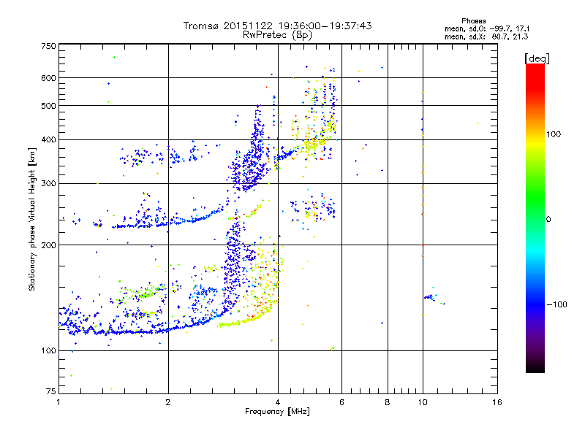Click the '-100' colorbar tick label
Image resolution: width=585 pixels, height=438 pixels.
557,304
